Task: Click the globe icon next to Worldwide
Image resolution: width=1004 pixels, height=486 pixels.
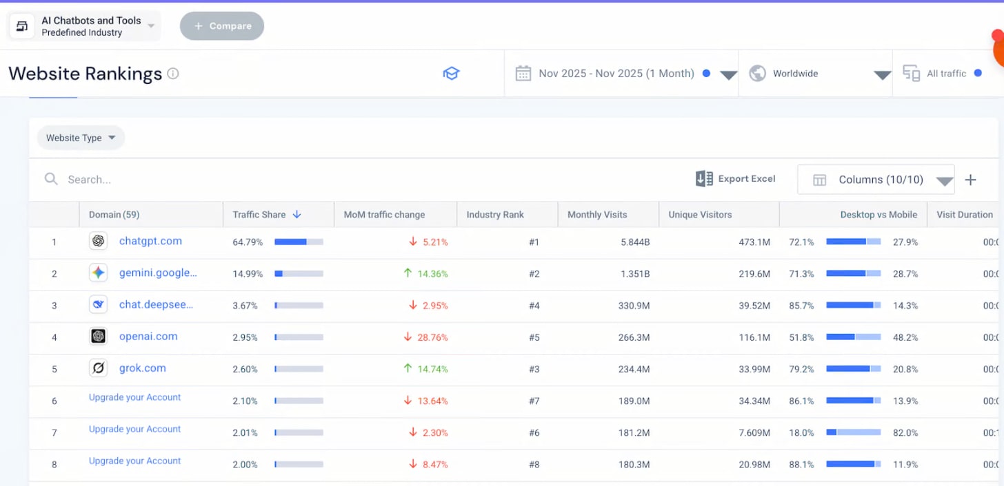Action: (758, 74)
